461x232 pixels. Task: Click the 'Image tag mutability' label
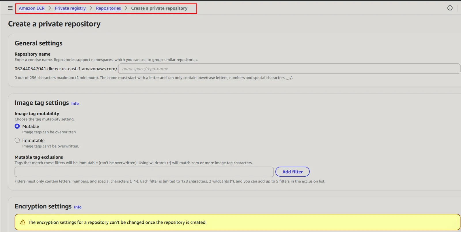tap(37, 114)
